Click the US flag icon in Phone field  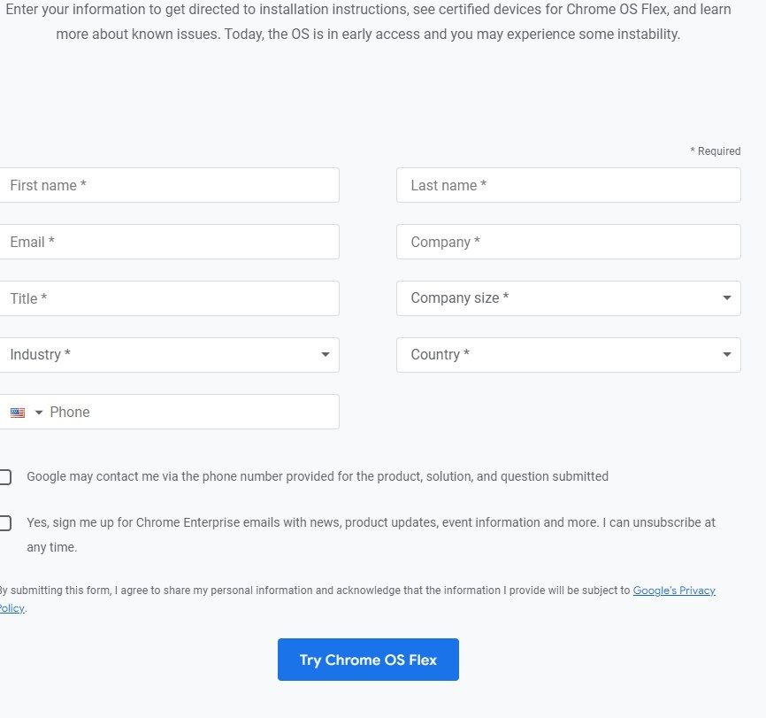coord(18,413)
